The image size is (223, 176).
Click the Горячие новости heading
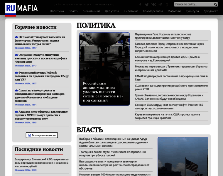[x=36, y=27]
